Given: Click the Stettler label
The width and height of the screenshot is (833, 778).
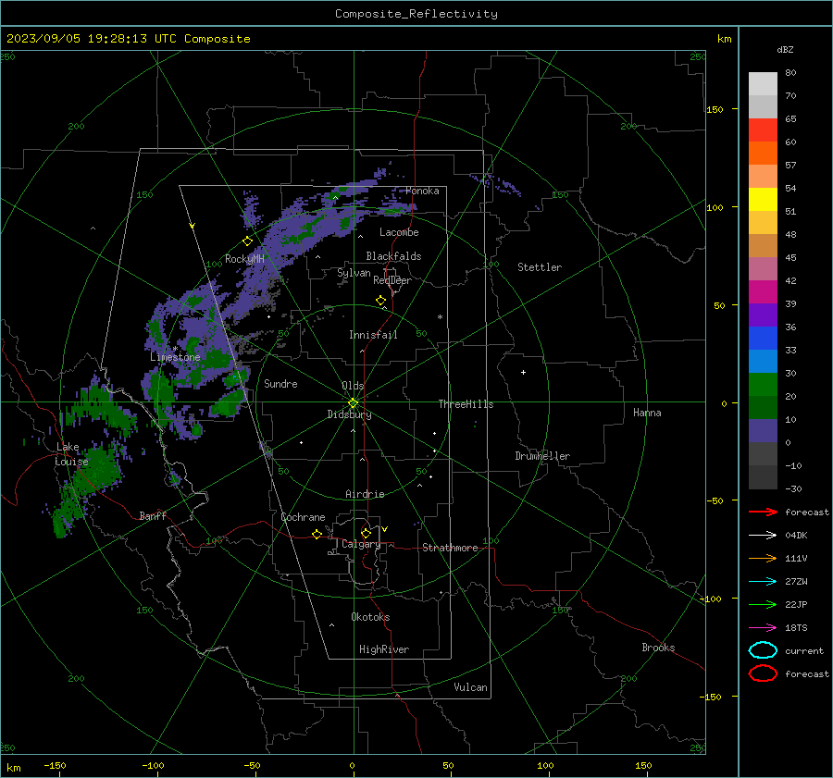Looking at the screenshot, I should [540, 267].
